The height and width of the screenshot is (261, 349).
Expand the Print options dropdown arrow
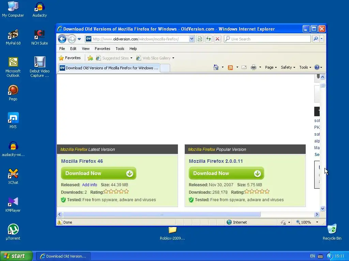point(260,67)
